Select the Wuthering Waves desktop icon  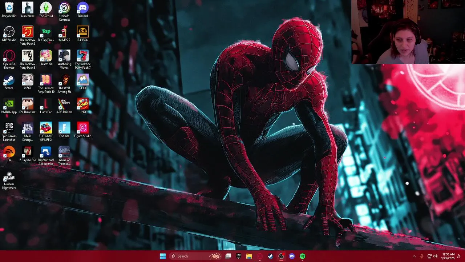(64, 60)
